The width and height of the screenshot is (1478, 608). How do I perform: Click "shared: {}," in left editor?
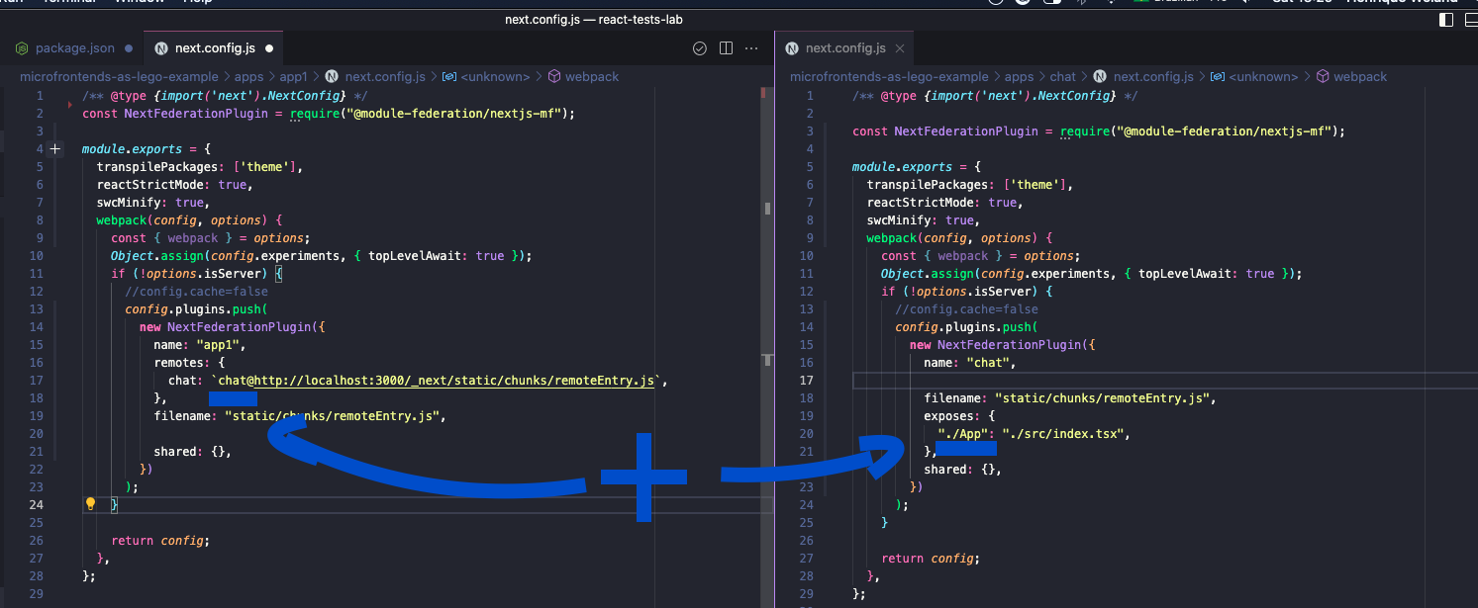coord(192,452)
